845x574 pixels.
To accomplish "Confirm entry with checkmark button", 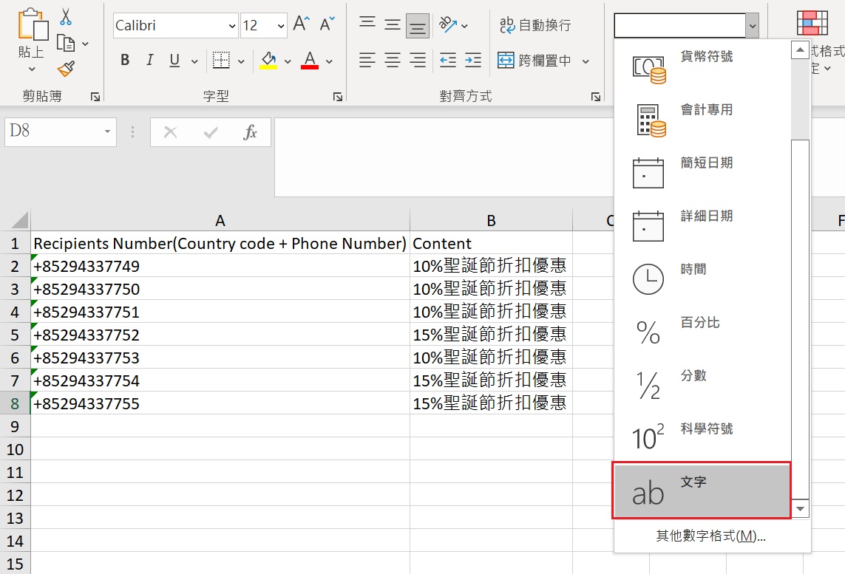I will tap(211, 132).
